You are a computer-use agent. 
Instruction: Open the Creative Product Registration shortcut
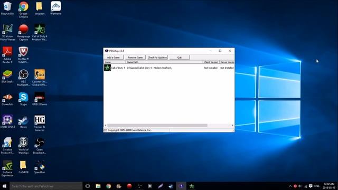click(x=7, y=146)
